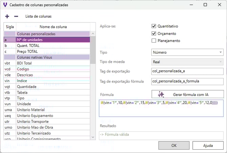Uncheck the Quantitativo checkbox
This screenshot has height=153, width=227.
click(154, 26)
